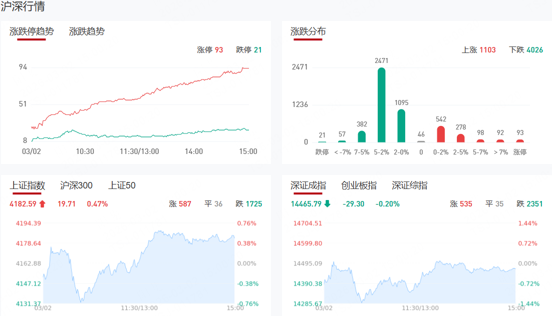Click the tallest green bar labeled 2471
Viewport: 552px width, 316px height.
point(382,105)
